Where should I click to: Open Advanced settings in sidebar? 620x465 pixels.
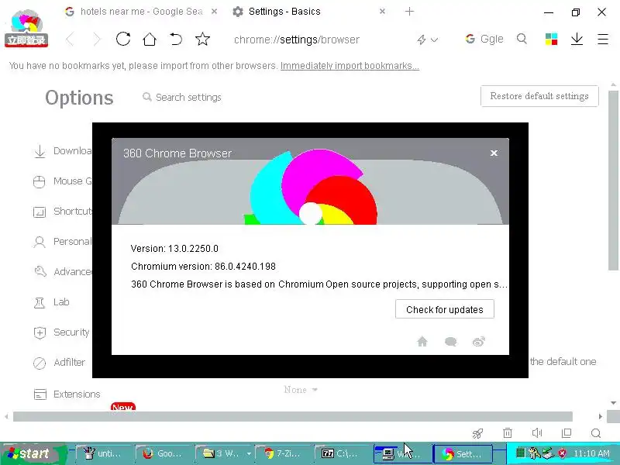(x=63, y=272)
